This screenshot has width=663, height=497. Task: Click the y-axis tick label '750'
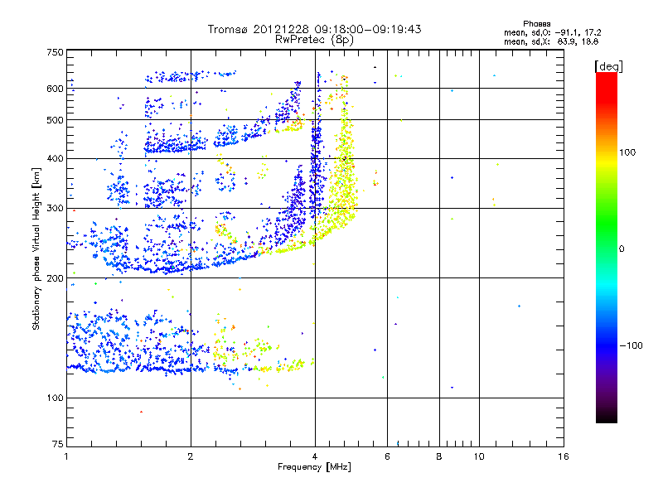[55, 52]
